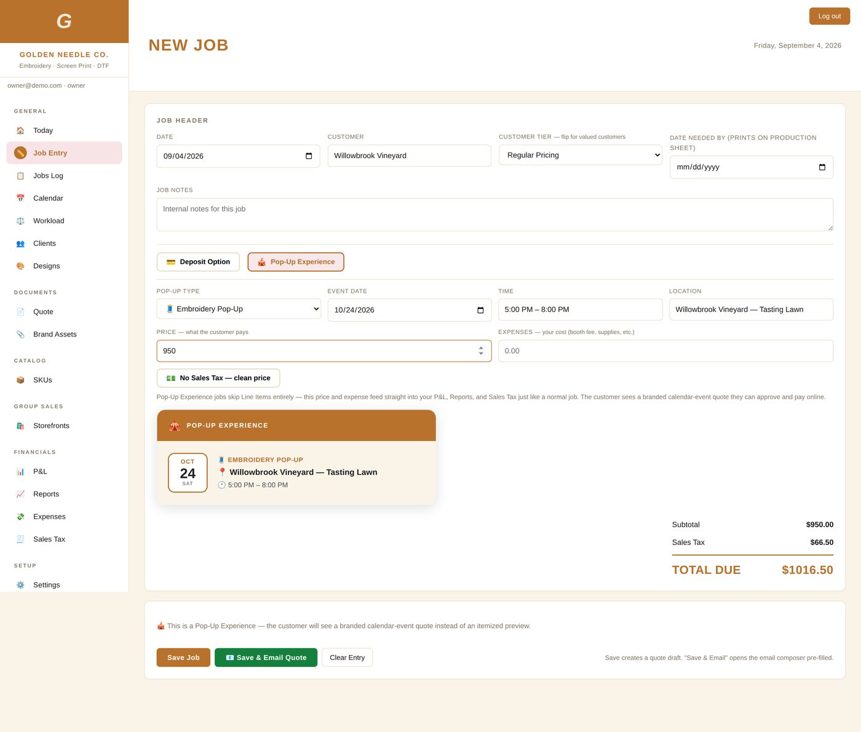This screenshot has width=861, height=732.
Task: Click Save & Email Quote button
Action: coord(266,658)
